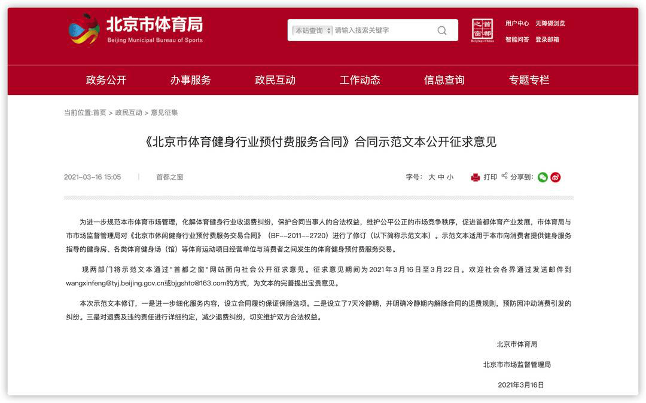Screen dimensions: 646x403
Task: Share article via green WeChat icon
Action: [x=543, y=177]
